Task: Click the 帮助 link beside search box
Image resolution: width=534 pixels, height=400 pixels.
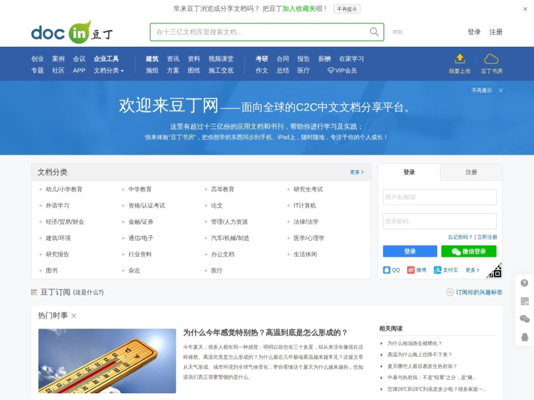Action: [x=397, y=32]
